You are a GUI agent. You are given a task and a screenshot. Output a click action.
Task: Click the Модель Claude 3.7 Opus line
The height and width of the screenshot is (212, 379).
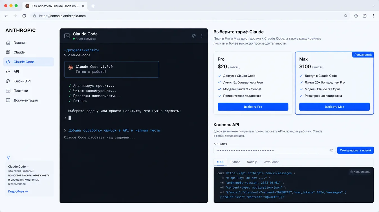point(322,89)
